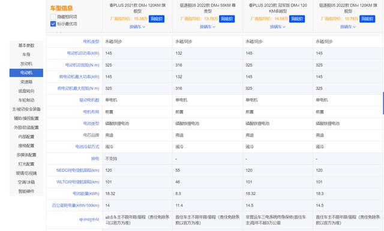
Task: Open the 百公里耗电量(kWh/100km) link
Action: [76, 205]
